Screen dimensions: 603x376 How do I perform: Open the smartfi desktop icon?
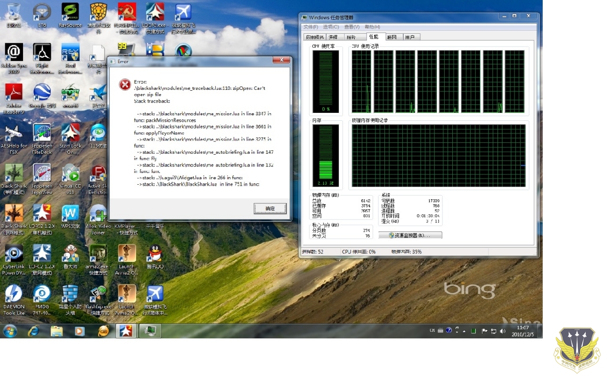[70, 95]
